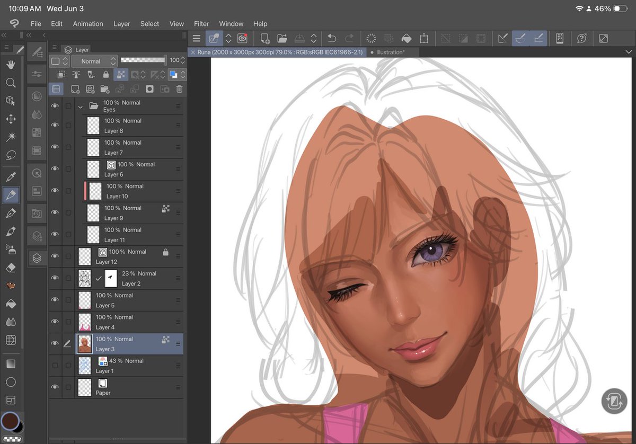Collapse the left tool palette double arrows

[x=4, y=35]
